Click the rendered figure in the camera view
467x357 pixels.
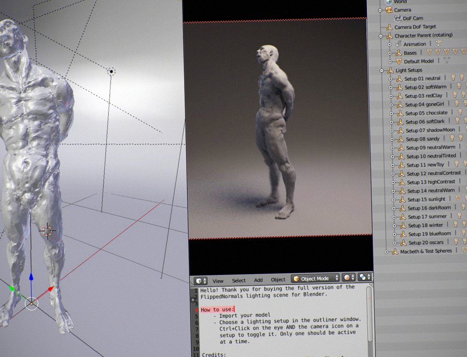(276, 131)
